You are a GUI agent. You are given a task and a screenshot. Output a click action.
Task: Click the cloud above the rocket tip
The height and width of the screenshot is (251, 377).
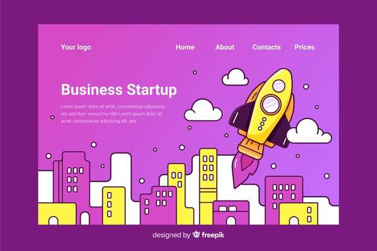click(235, 77)
